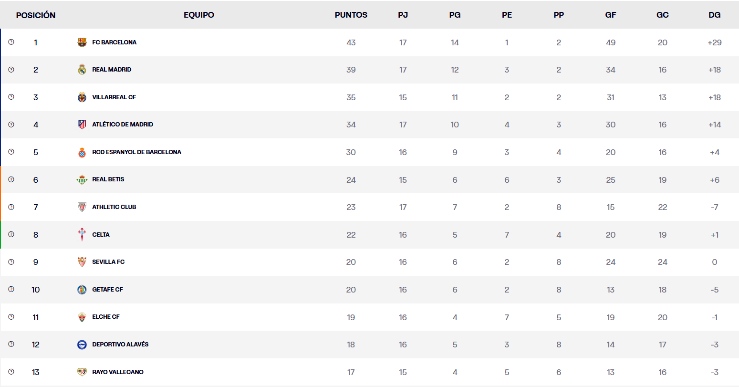Click the question-mark icon in Deportivo Alavés' row
This screenshot has height=387, width=739.
[x=11, y=344]
